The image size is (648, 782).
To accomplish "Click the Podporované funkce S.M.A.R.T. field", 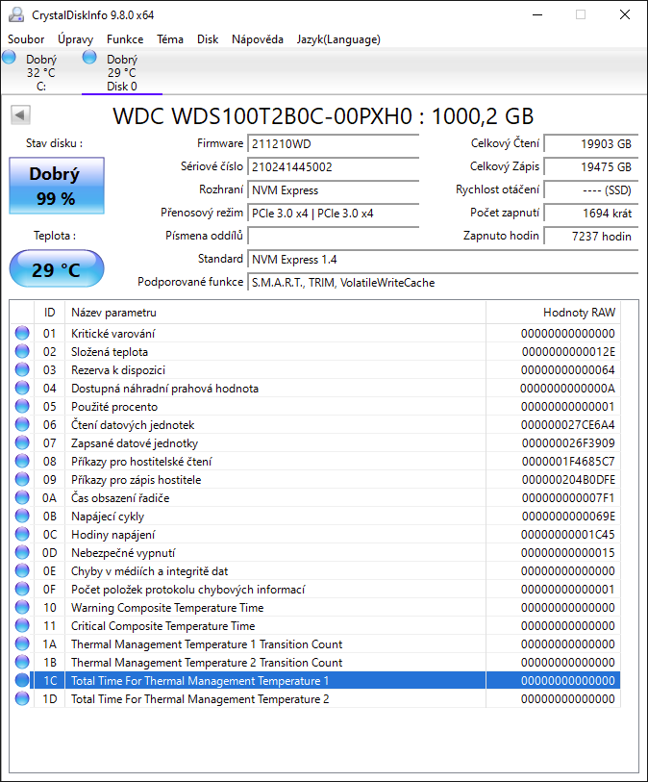I will [442, 283].
